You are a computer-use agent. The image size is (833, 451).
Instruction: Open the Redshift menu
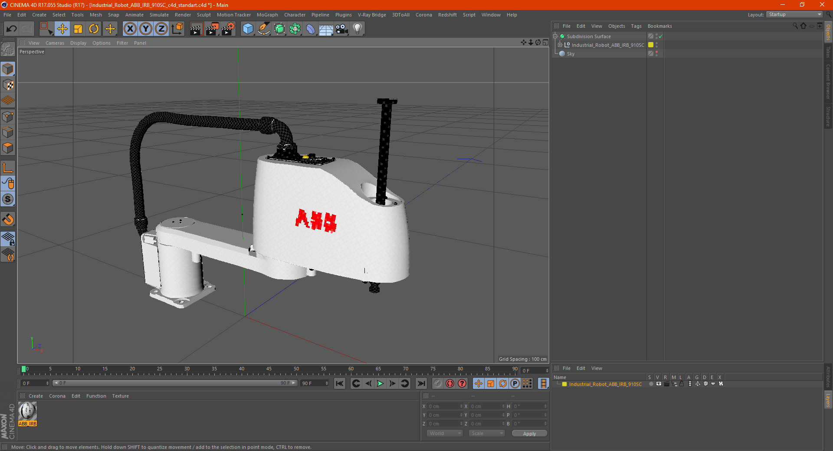pos(447,15)
